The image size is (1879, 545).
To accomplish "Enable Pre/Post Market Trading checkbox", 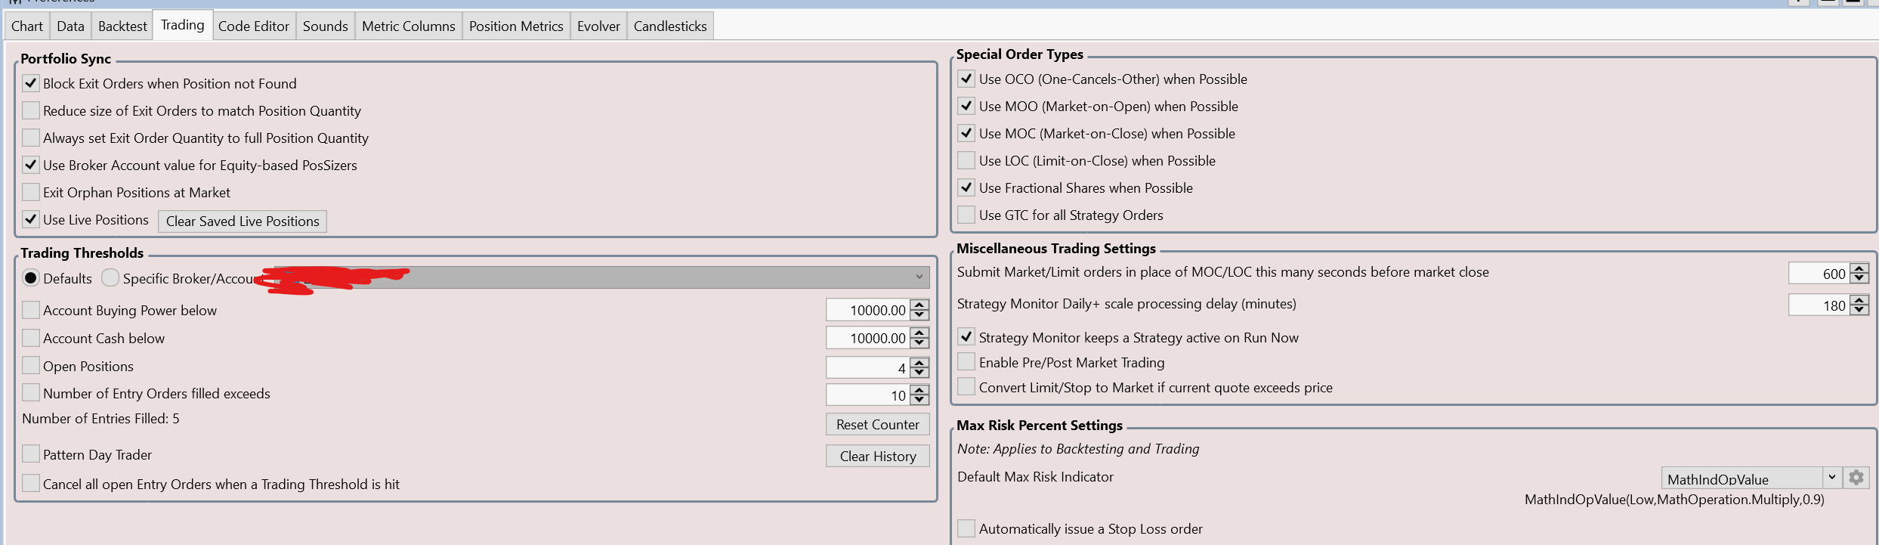I will [966, 362].
